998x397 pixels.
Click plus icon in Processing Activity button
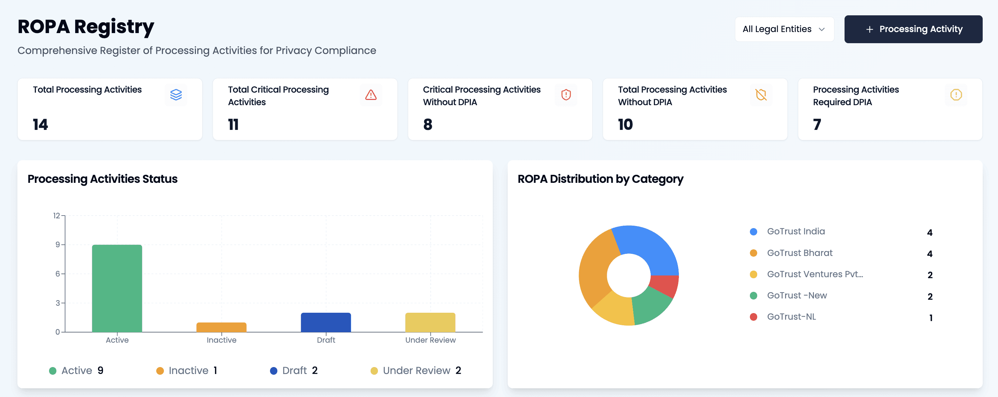click(869, 30)
